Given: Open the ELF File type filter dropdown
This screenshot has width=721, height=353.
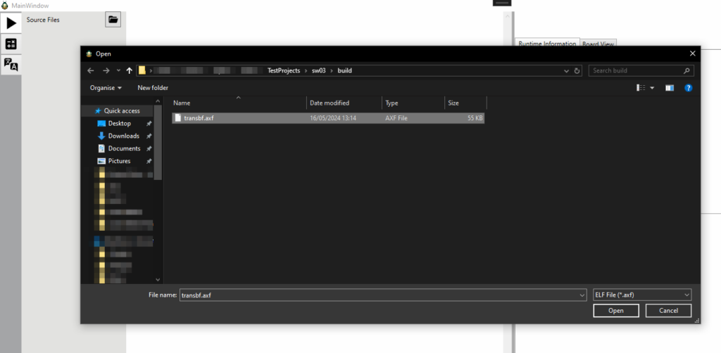Looking at the screenshot, I should click(x=642, y=295).
